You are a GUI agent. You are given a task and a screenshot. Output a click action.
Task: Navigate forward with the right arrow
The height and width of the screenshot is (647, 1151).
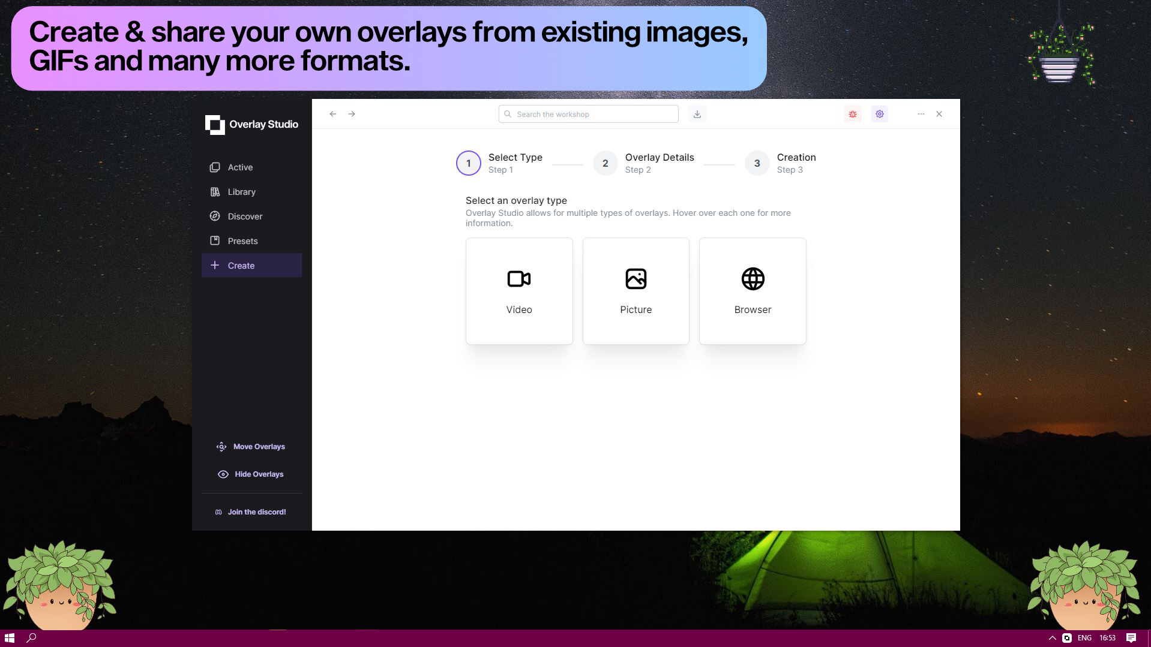click(352, 113)
